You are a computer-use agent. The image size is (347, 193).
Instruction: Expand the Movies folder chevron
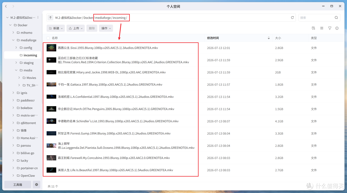(19, 78)
